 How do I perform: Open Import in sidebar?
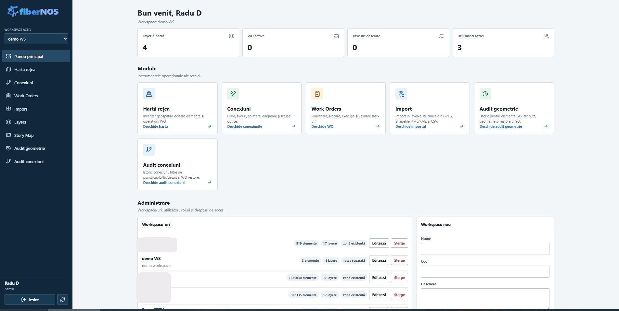(36, 109)
